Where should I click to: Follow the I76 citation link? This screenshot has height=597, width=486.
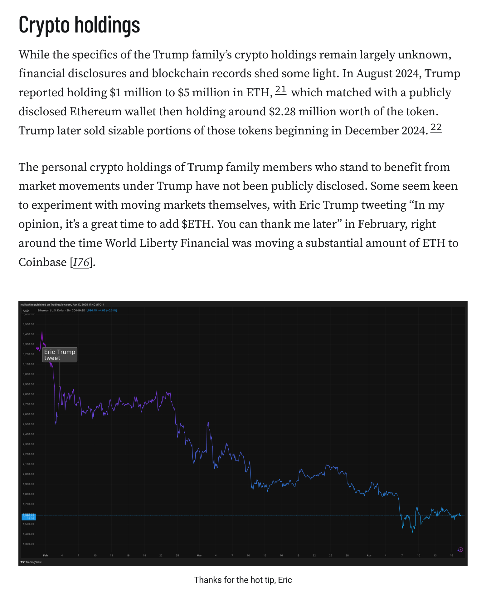81,263
